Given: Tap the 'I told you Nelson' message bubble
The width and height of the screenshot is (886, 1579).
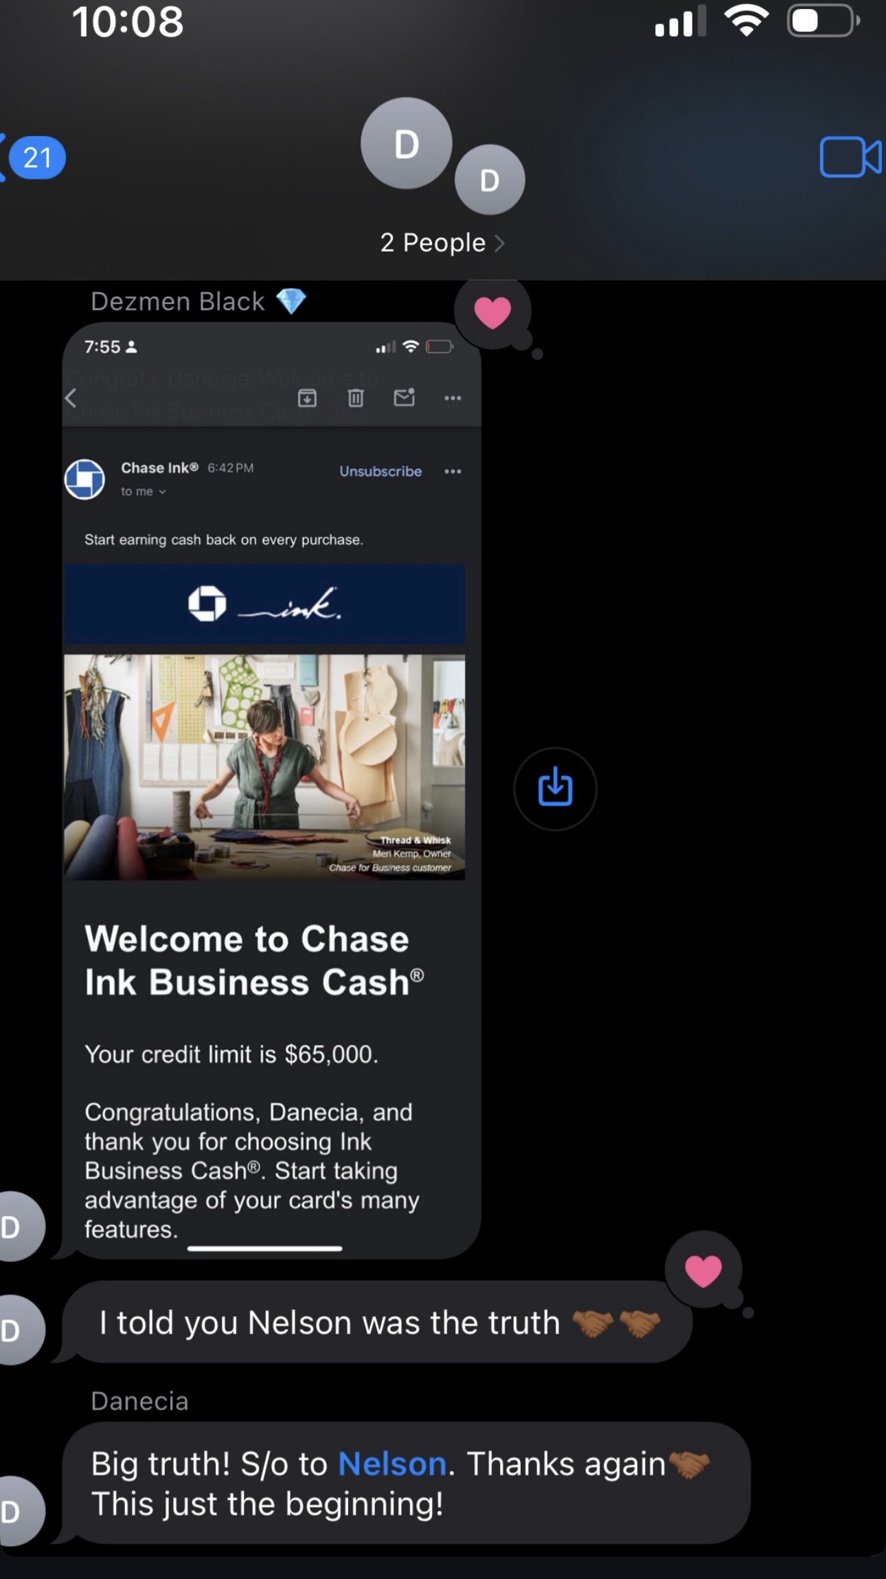Looking at the screenshot, I should click(330, 1323).
